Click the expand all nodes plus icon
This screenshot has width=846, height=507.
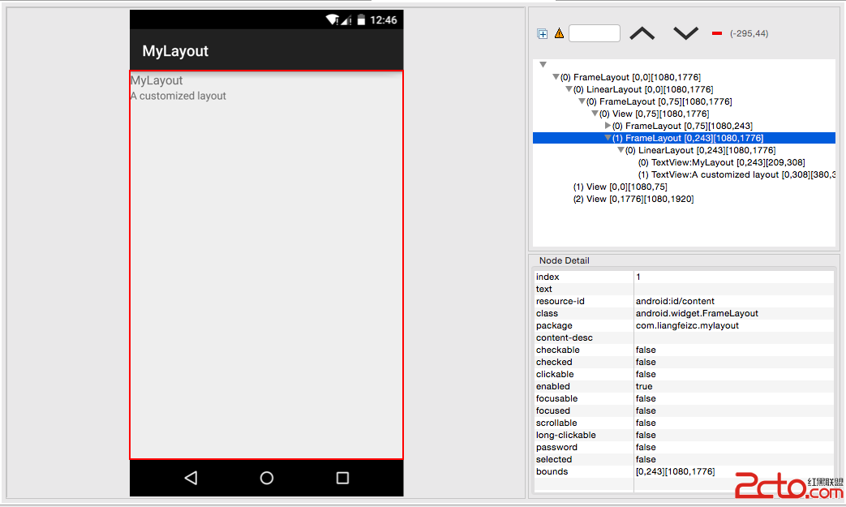pos(543,34)
